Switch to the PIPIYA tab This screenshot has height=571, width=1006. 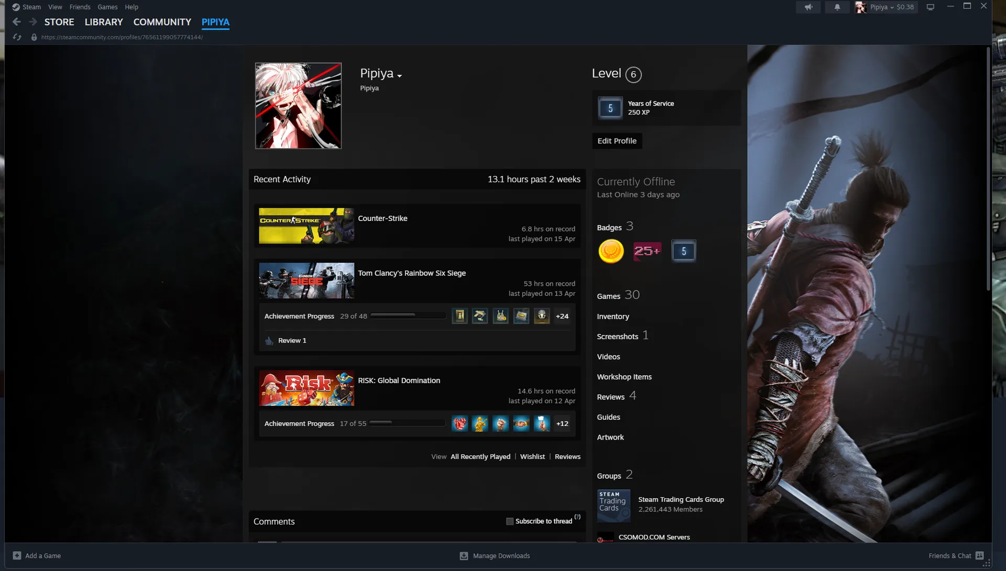[215, 22]
